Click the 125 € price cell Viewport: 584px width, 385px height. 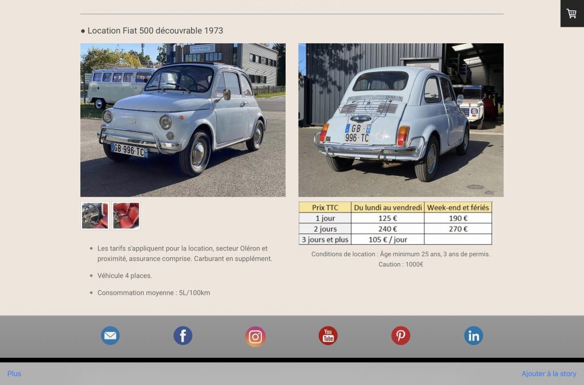pyautogui.click(x=388, y=218)
